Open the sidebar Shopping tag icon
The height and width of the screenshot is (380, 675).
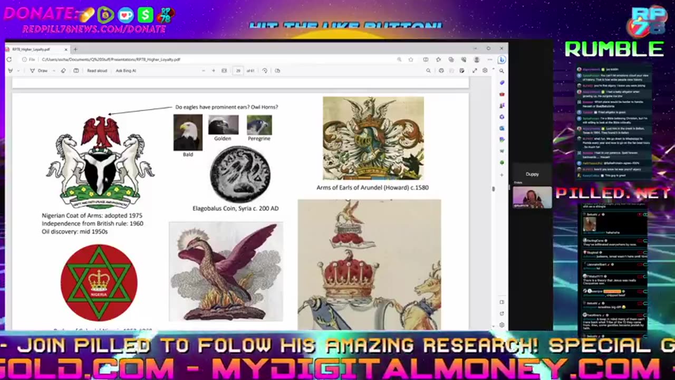point(502,82)
